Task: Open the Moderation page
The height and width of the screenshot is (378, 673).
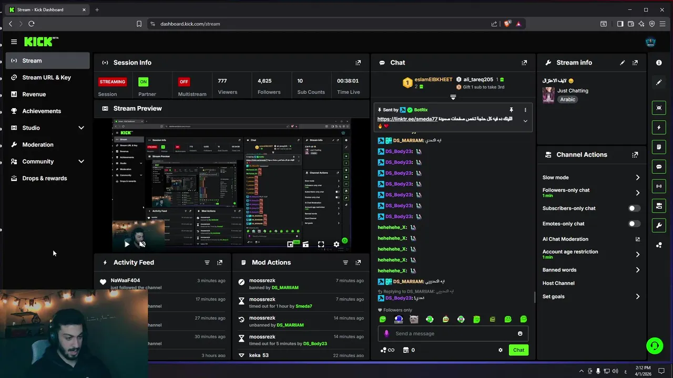Action: coord(48,145)
